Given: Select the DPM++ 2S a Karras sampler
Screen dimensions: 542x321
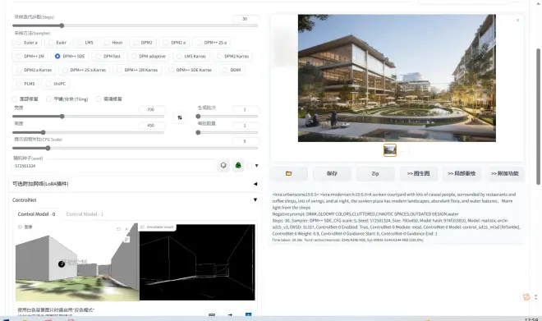Looking at the screenshot, I should point(84,70).
